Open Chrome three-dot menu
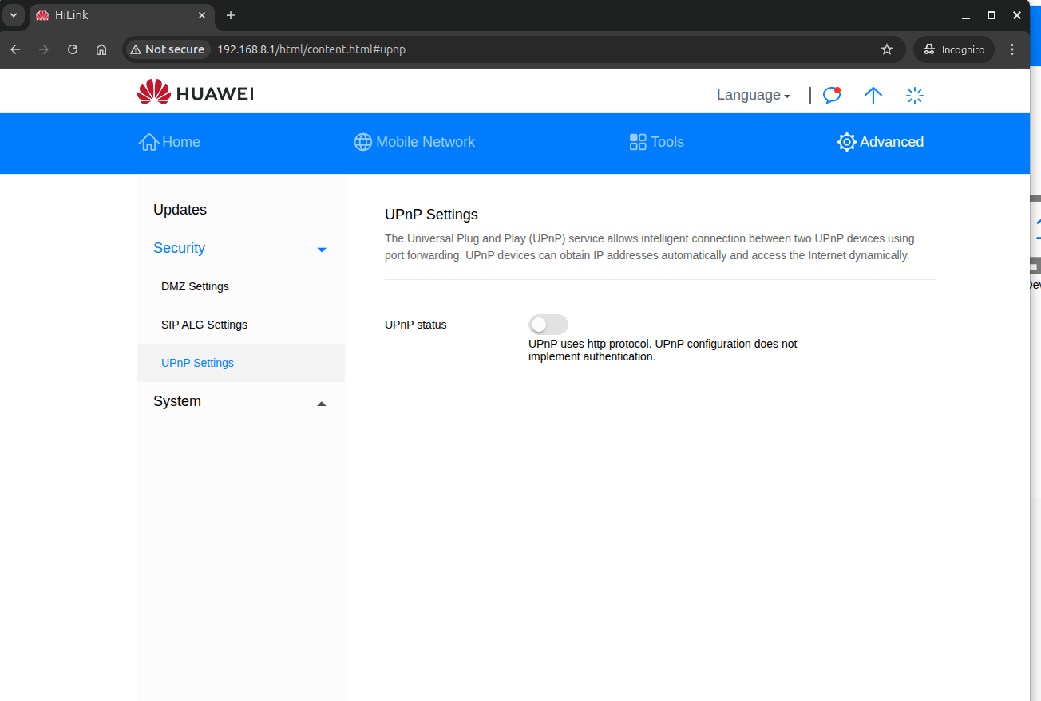 click(1012, 49)
